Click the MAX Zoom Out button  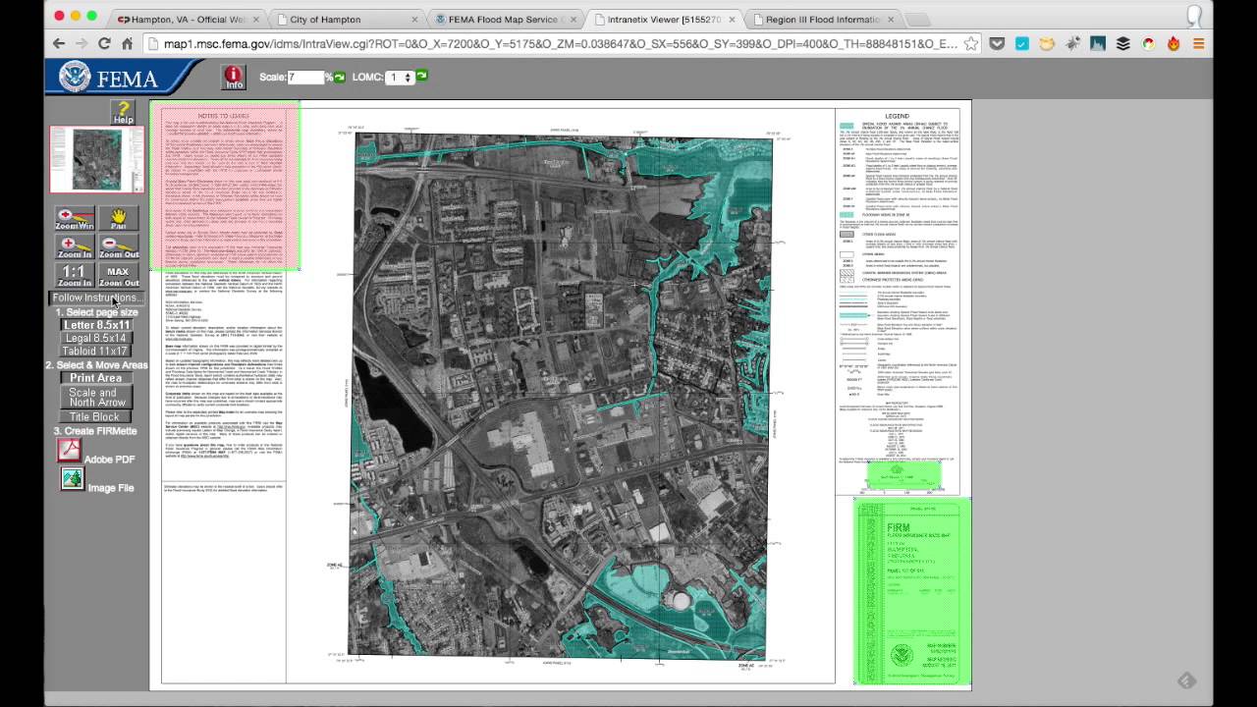pyautogui.click(x=119, y=275)
